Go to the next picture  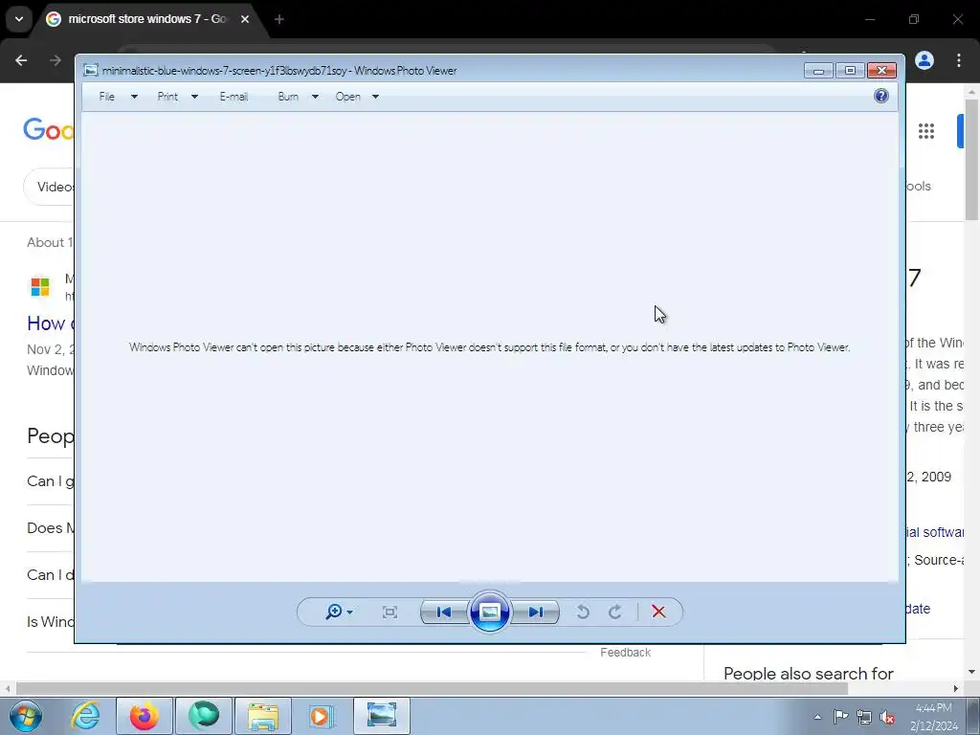click(536, 612)
